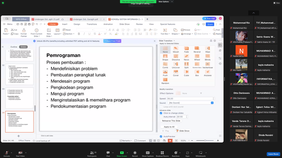Click the Format Painter tool

pyautogui.click(x=24, y=32)
